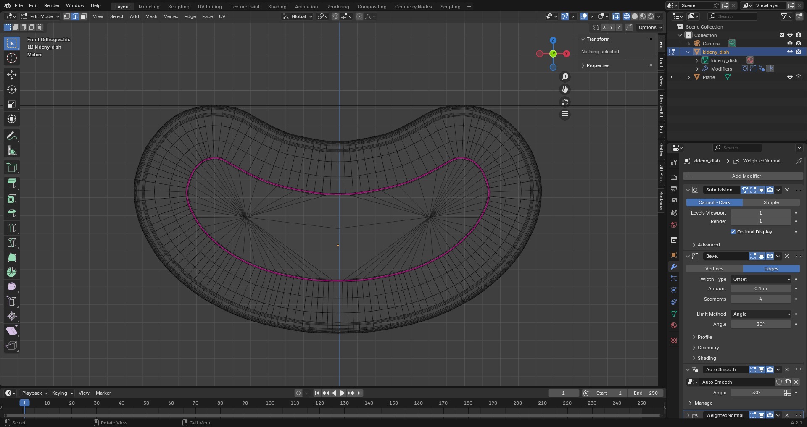Select Vertices bevel mode
This screenshot has height=427, width=807.
click(x=714, y=269)
